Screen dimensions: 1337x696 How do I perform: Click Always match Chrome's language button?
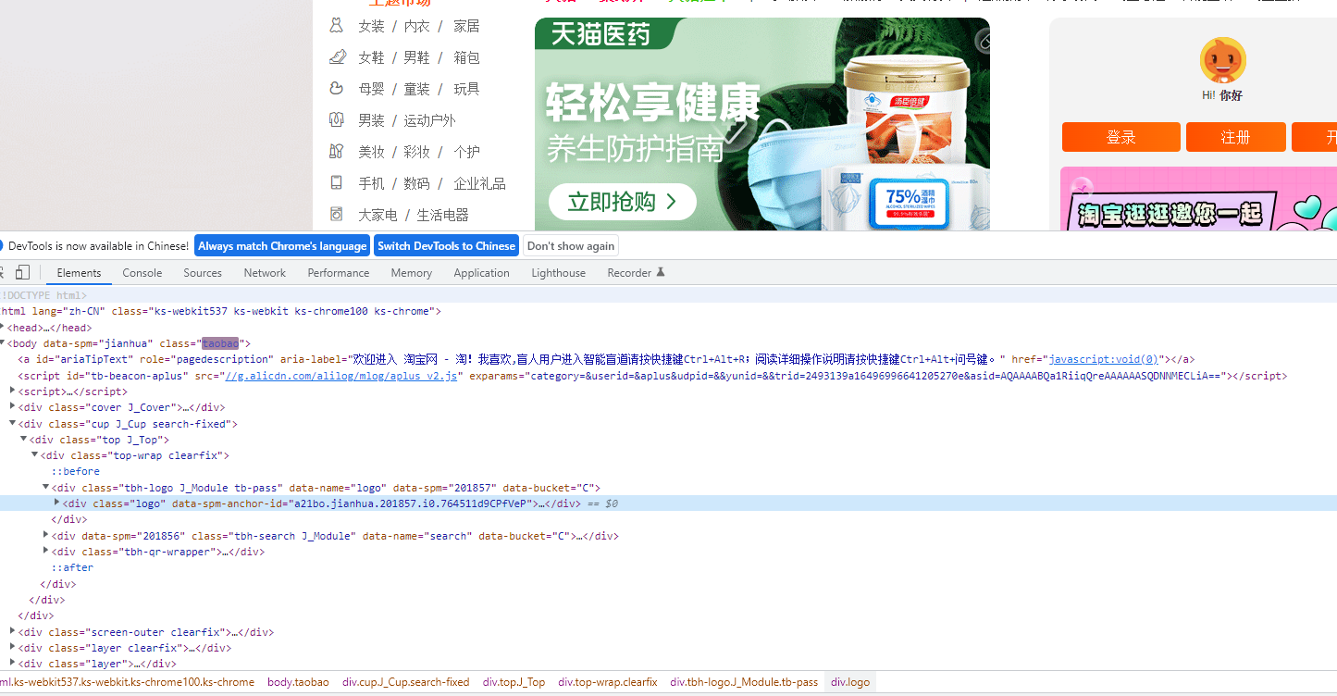pos(282,246)
